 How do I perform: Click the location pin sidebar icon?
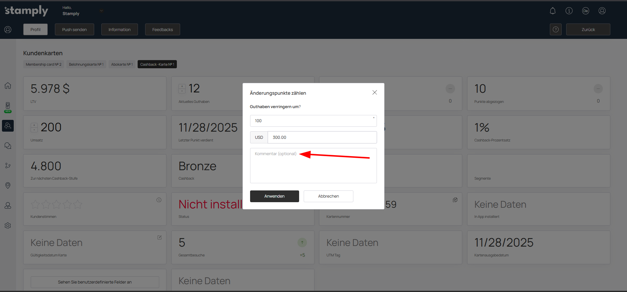click(x=8, y=186)
